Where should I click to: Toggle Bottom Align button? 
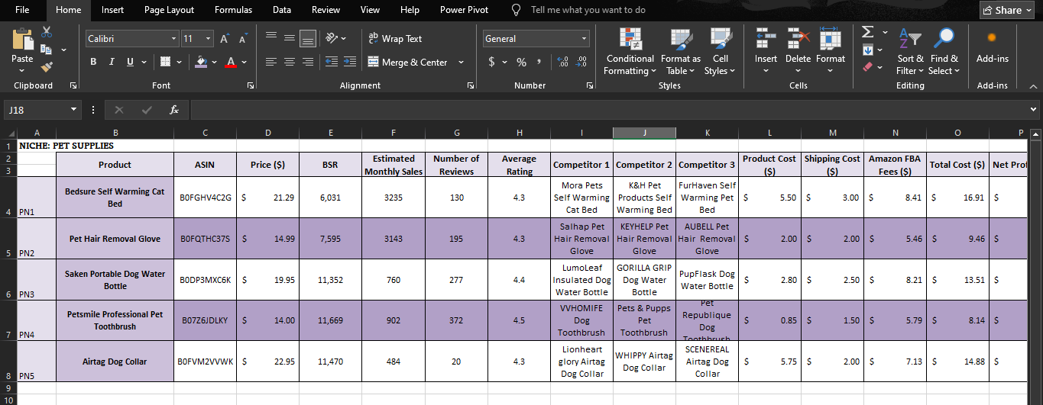point(308,38)
